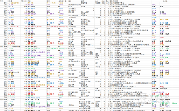Image resolution: width=179 pixels, height=111 pixels.
Task: Click the name cell 明日无处可逃
Action: coord(32,50)
